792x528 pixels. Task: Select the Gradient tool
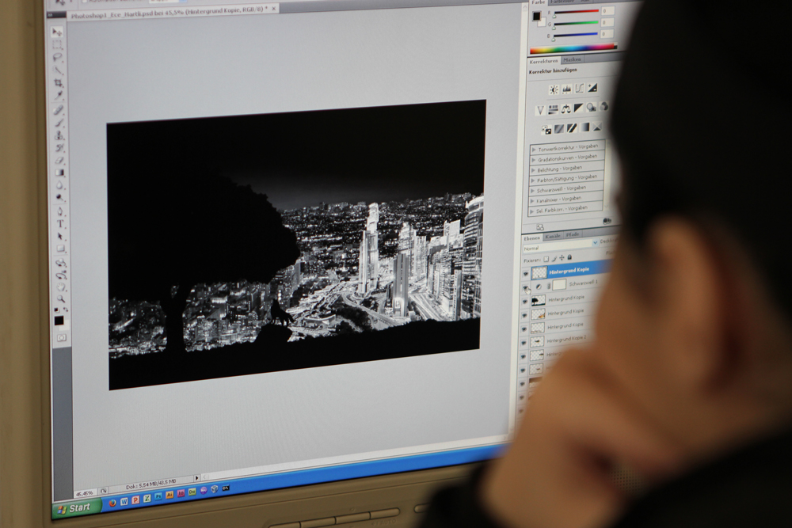(x=59, y=173)
